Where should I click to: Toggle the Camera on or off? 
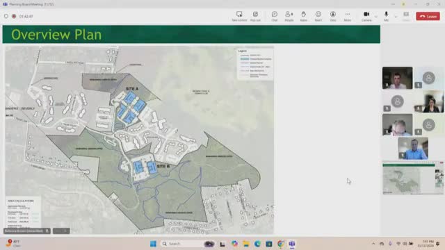[366, 17]
